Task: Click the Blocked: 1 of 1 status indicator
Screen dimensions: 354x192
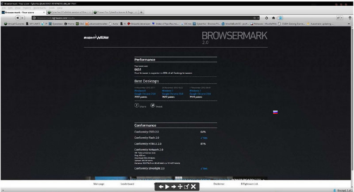Action: pyautogui.click(x=343, y=190)
